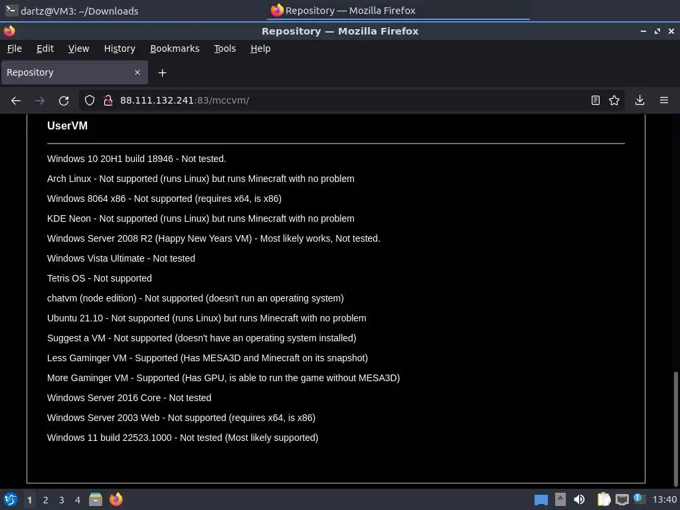Click the page vertical scrollbar thumb
Screen dimensions: 680x510
coord(676,430)
